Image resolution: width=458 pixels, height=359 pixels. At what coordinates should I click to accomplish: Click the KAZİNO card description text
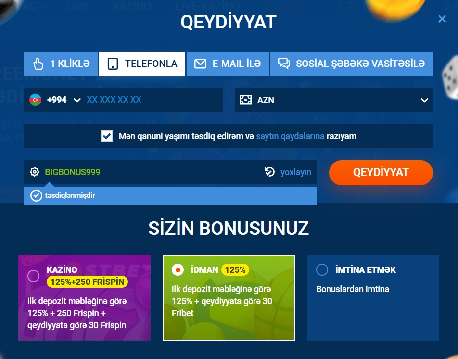click(77, 313)
